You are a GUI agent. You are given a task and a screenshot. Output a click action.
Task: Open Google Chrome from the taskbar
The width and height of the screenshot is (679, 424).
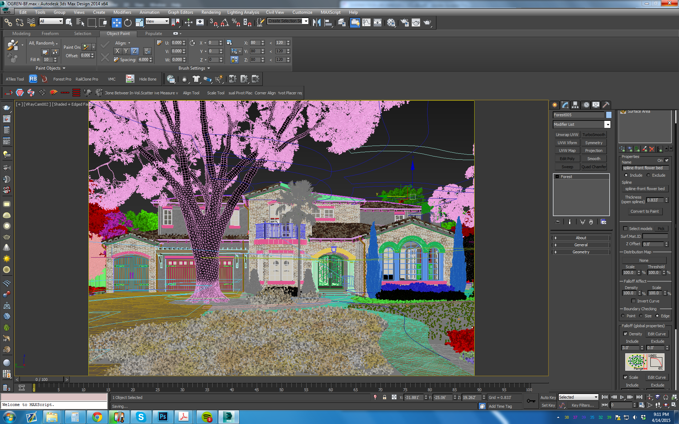(x=97, y=417)
